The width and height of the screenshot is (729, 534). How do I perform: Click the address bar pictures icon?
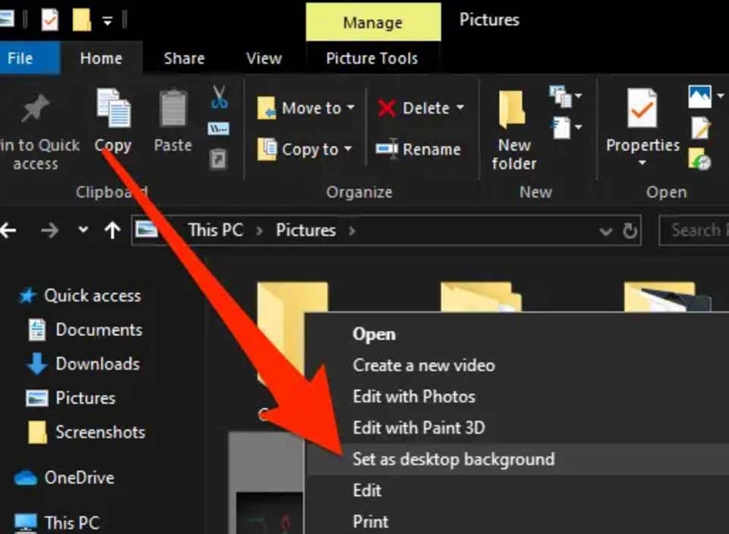[147, 229]
